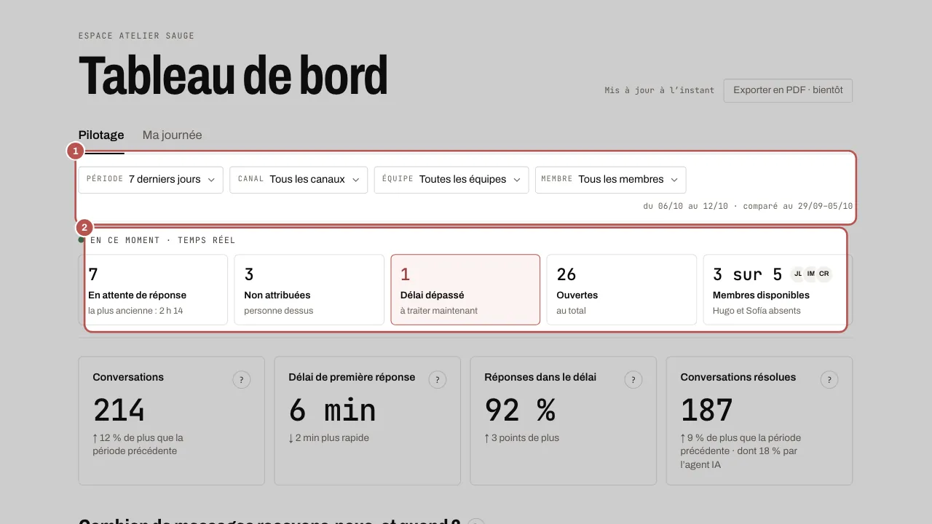The height and width of the screenshot is (524, 932).
Task: Open the Canal Tous les canaux dropdown
Action: [299, 179]
